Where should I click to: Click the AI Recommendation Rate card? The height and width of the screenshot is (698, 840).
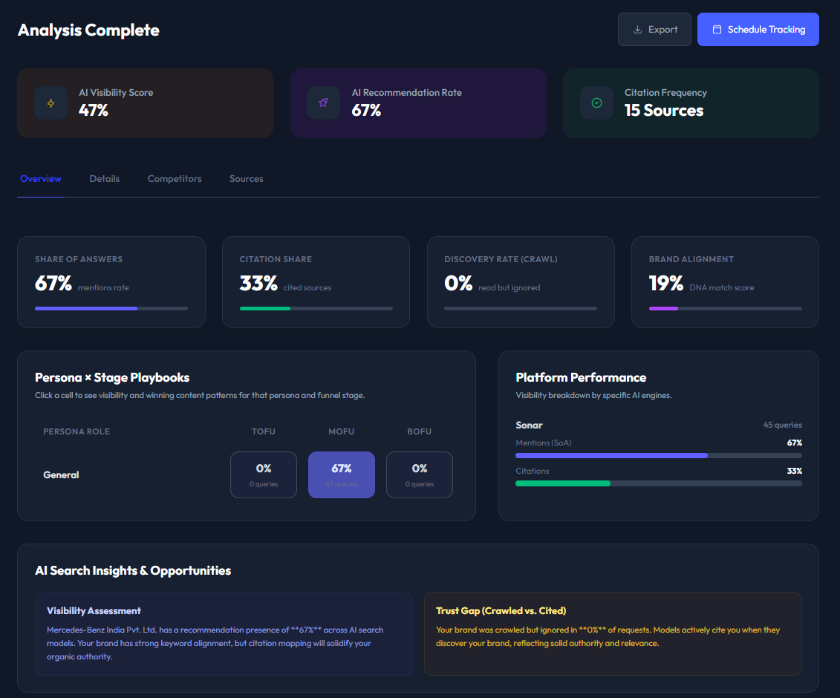(x=418, y=103)
